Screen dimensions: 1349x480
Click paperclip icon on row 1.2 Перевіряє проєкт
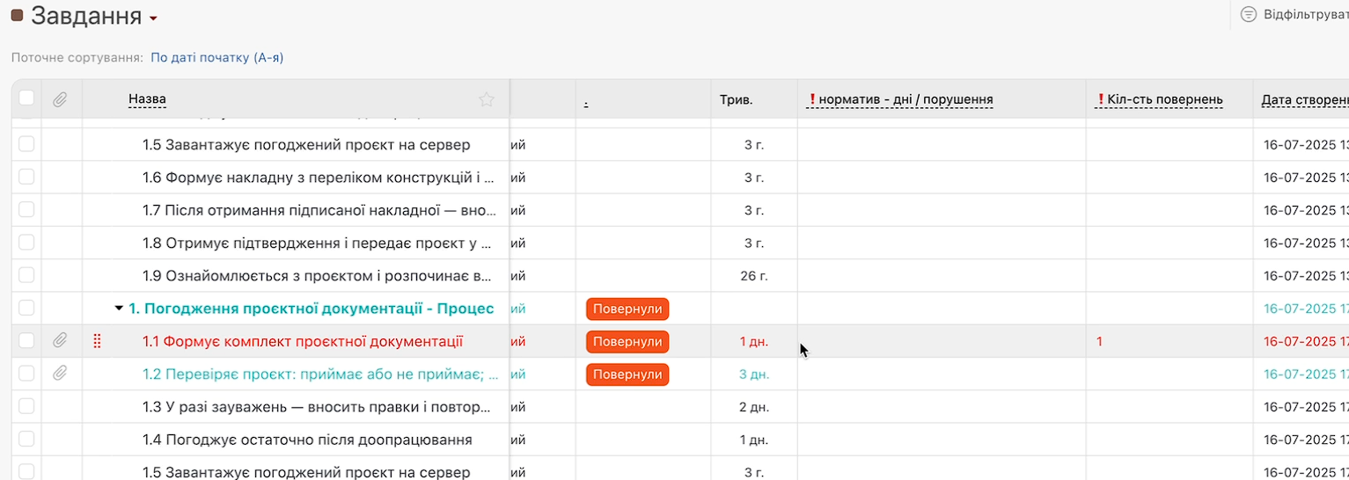point(60,374)
